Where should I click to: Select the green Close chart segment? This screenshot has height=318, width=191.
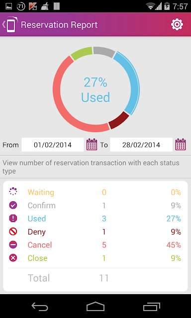(x=81, y=53)
